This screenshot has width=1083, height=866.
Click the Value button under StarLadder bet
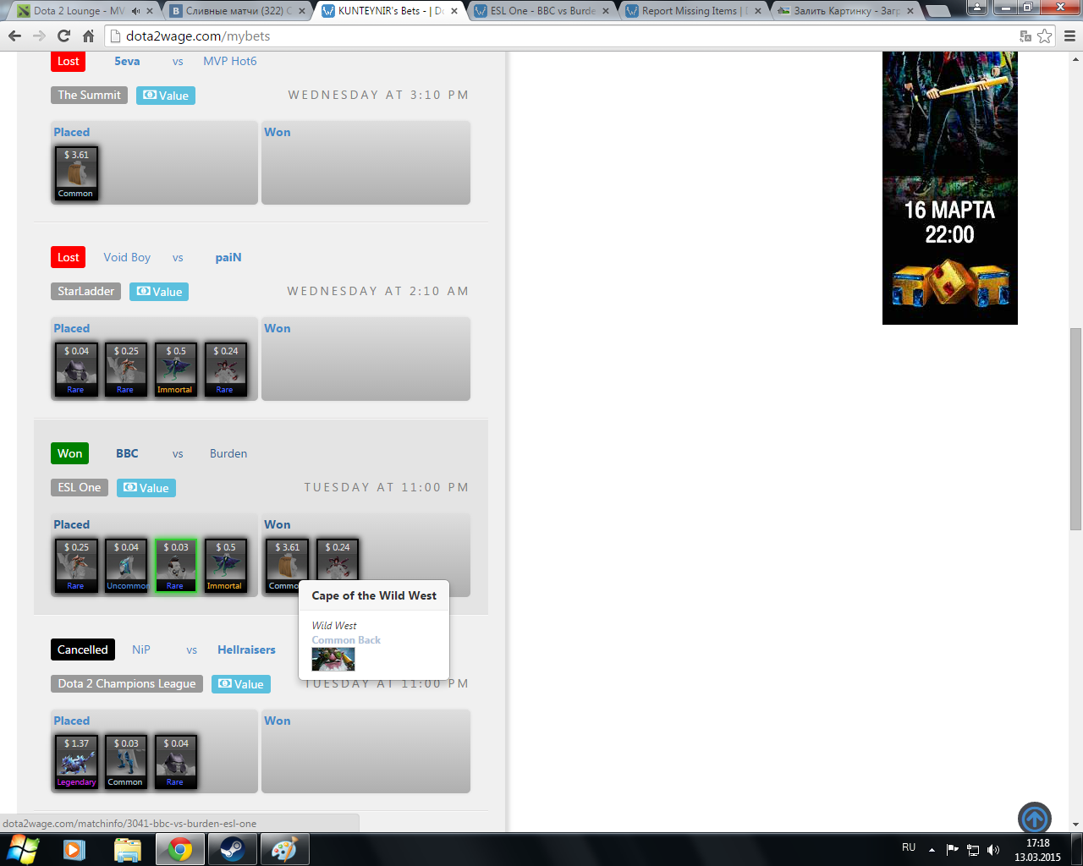pos(159,292)
